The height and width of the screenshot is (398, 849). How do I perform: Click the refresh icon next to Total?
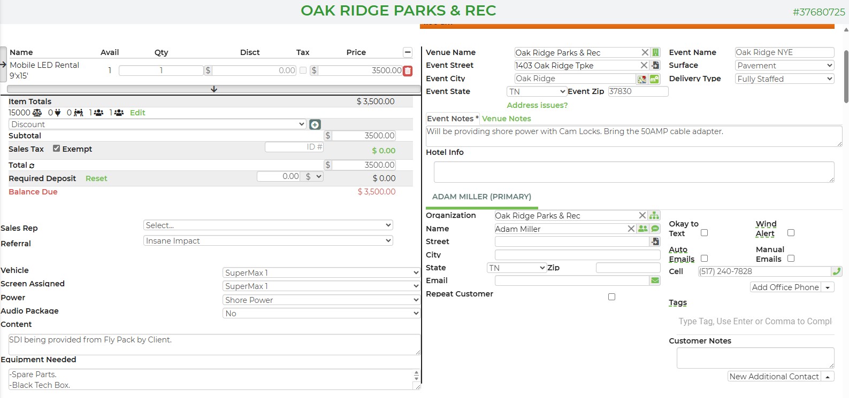(32, 166)
